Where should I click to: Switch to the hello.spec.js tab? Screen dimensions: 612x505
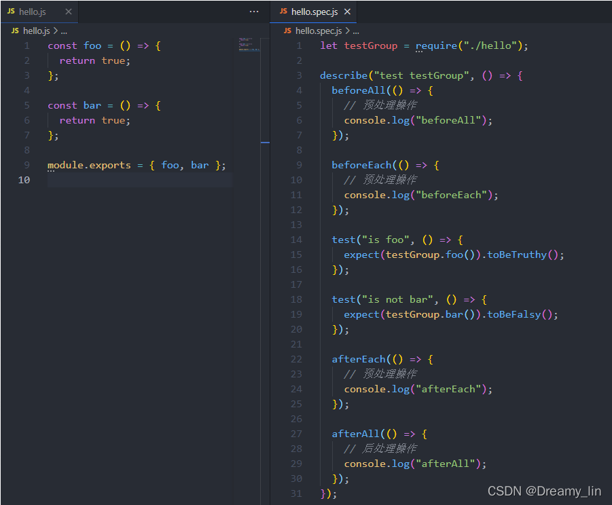point(314,12)
